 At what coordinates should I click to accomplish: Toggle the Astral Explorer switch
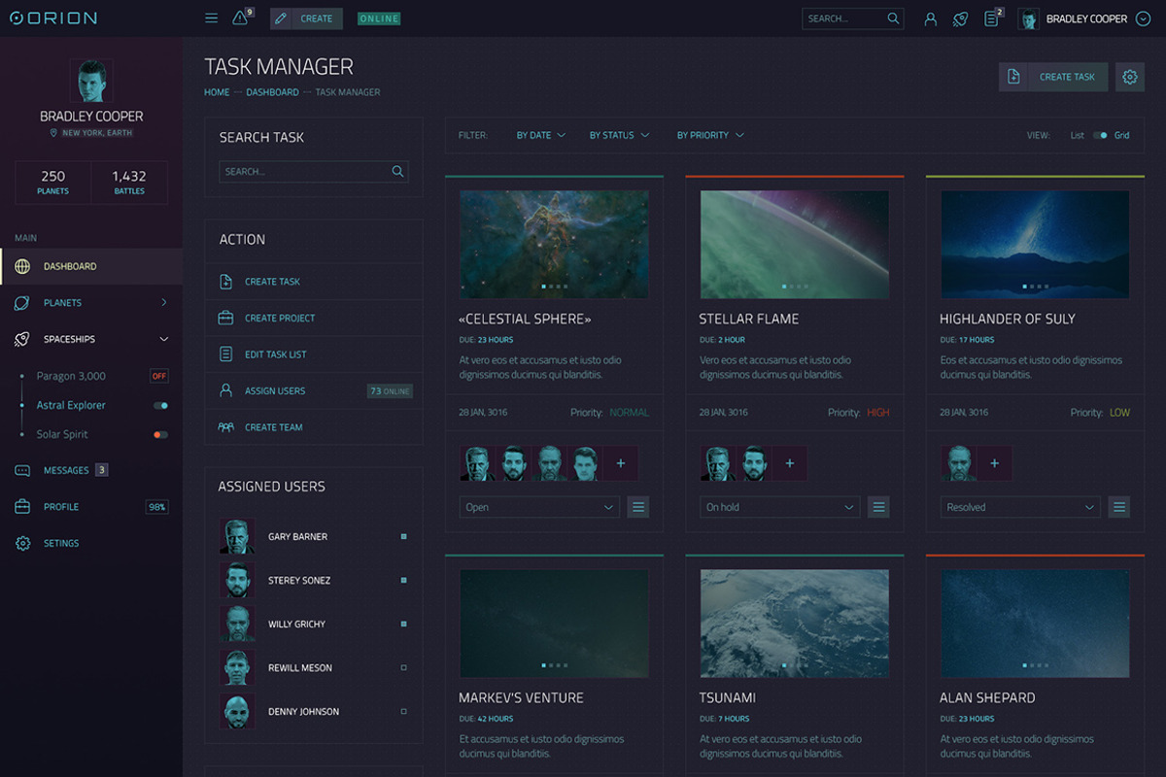coord(160,406)
